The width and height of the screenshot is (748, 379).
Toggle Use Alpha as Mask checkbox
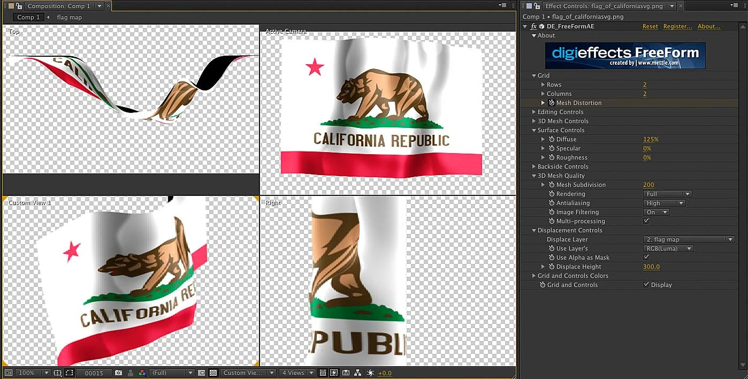pos(646,257)
